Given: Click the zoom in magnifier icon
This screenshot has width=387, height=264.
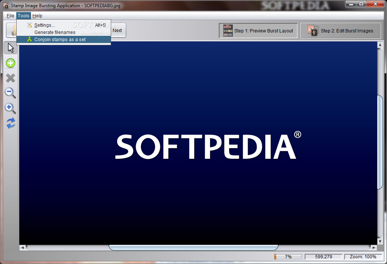Looking at the screenshot, I should (x=10, y=108).
